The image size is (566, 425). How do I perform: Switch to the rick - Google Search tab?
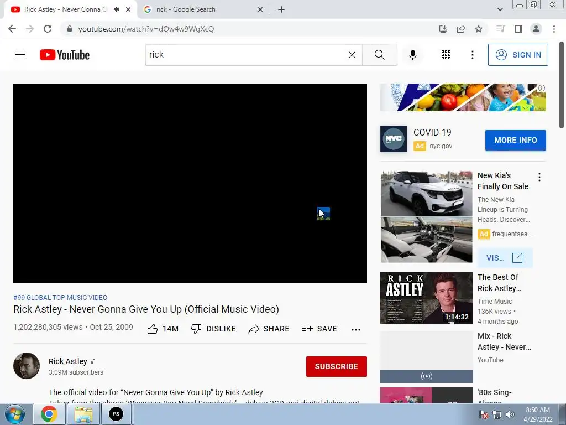click(186, 9)
